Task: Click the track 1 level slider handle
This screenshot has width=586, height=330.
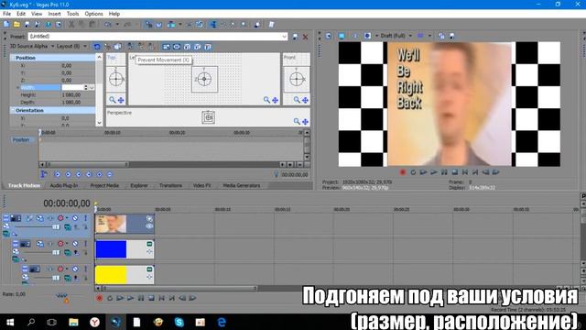Action: pos(56,226)
